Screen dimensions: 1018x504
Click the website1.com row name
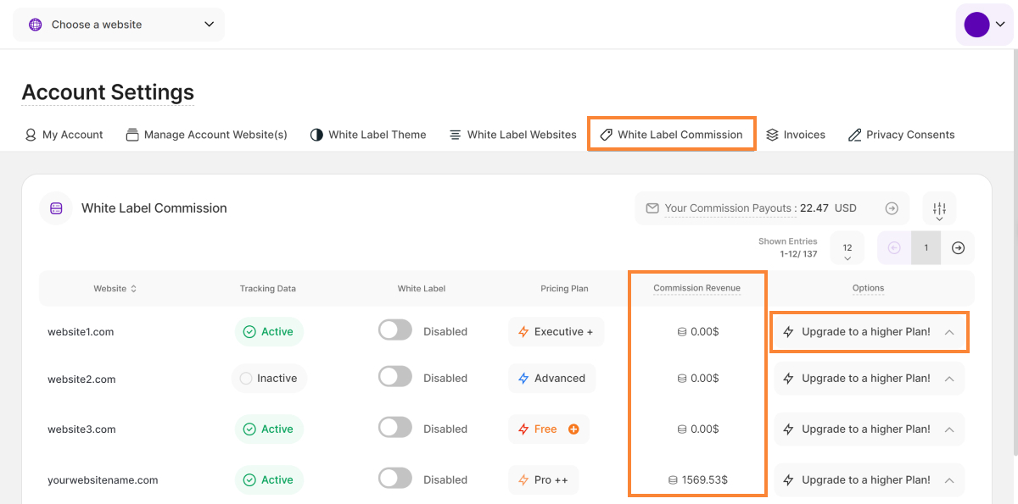pos(81,332)
